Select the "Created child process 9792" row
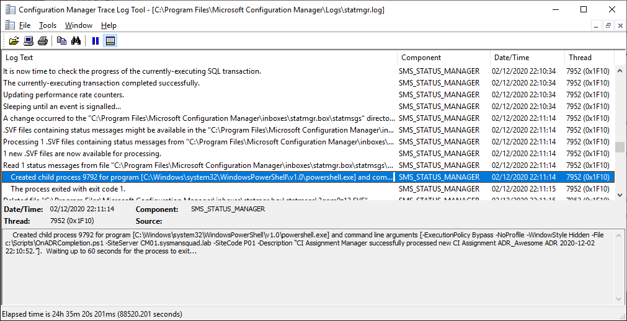The height and width of the screenshot is (321, 627). (308, 177)
